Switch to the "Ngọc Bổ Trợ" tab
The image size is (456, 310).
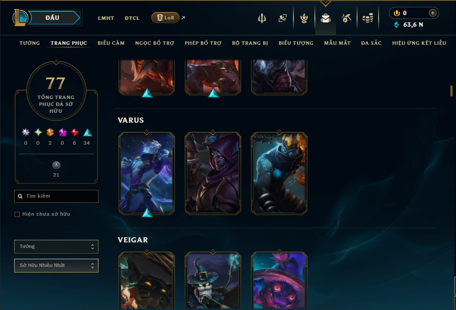pos(154,43)
